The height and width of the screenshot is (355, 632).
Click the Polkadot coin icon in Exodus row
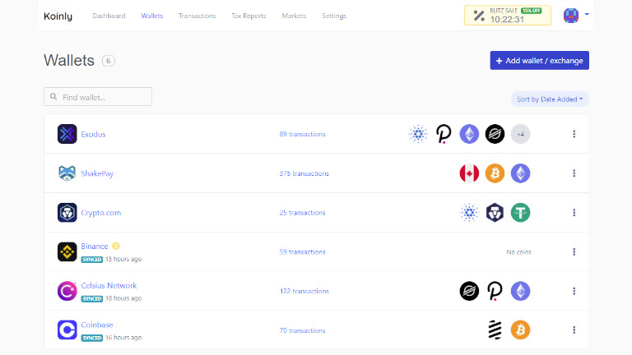(x=444, y=134)
